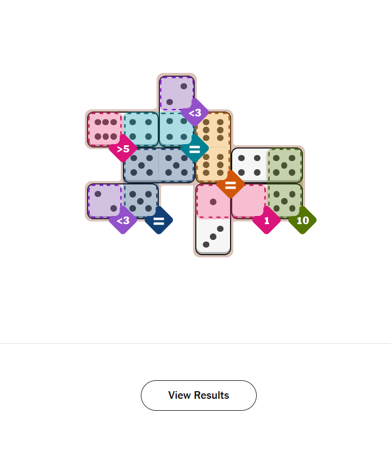Click the green 10 sum badge
This screenshot has height=457, width=391.
point(302,220)
